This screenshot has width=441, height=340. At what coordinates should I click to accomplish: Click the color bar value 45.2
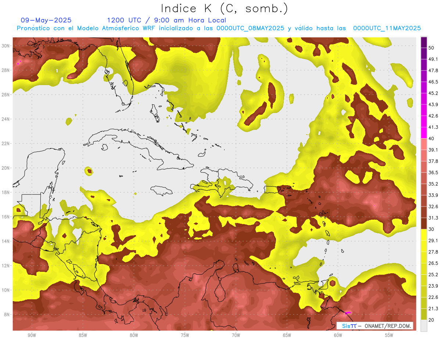[x=434, y=93]
